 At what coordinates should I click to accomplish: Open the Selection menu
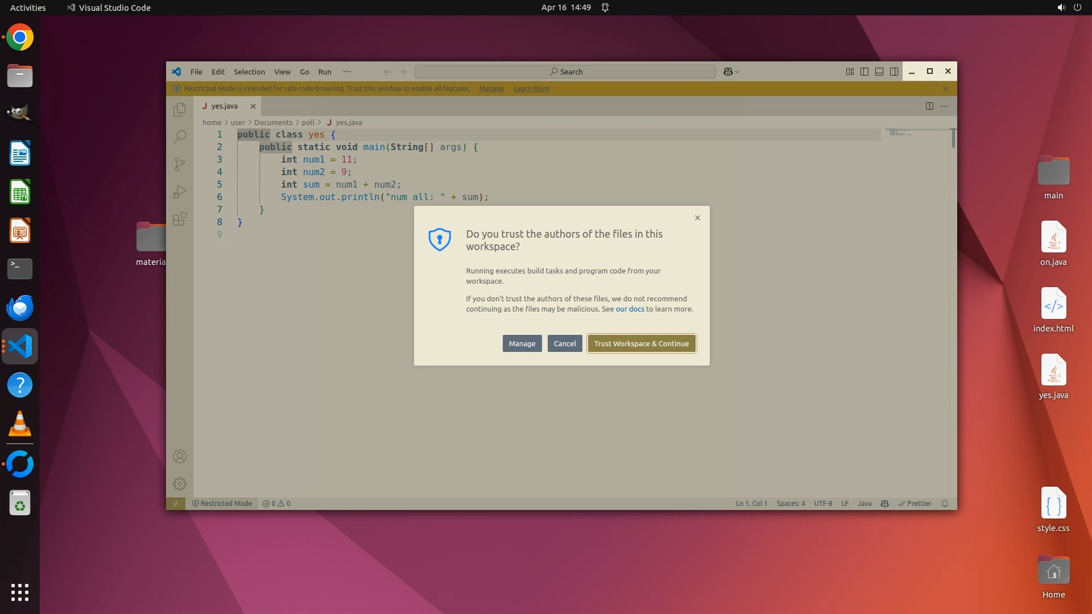point(249,72)
